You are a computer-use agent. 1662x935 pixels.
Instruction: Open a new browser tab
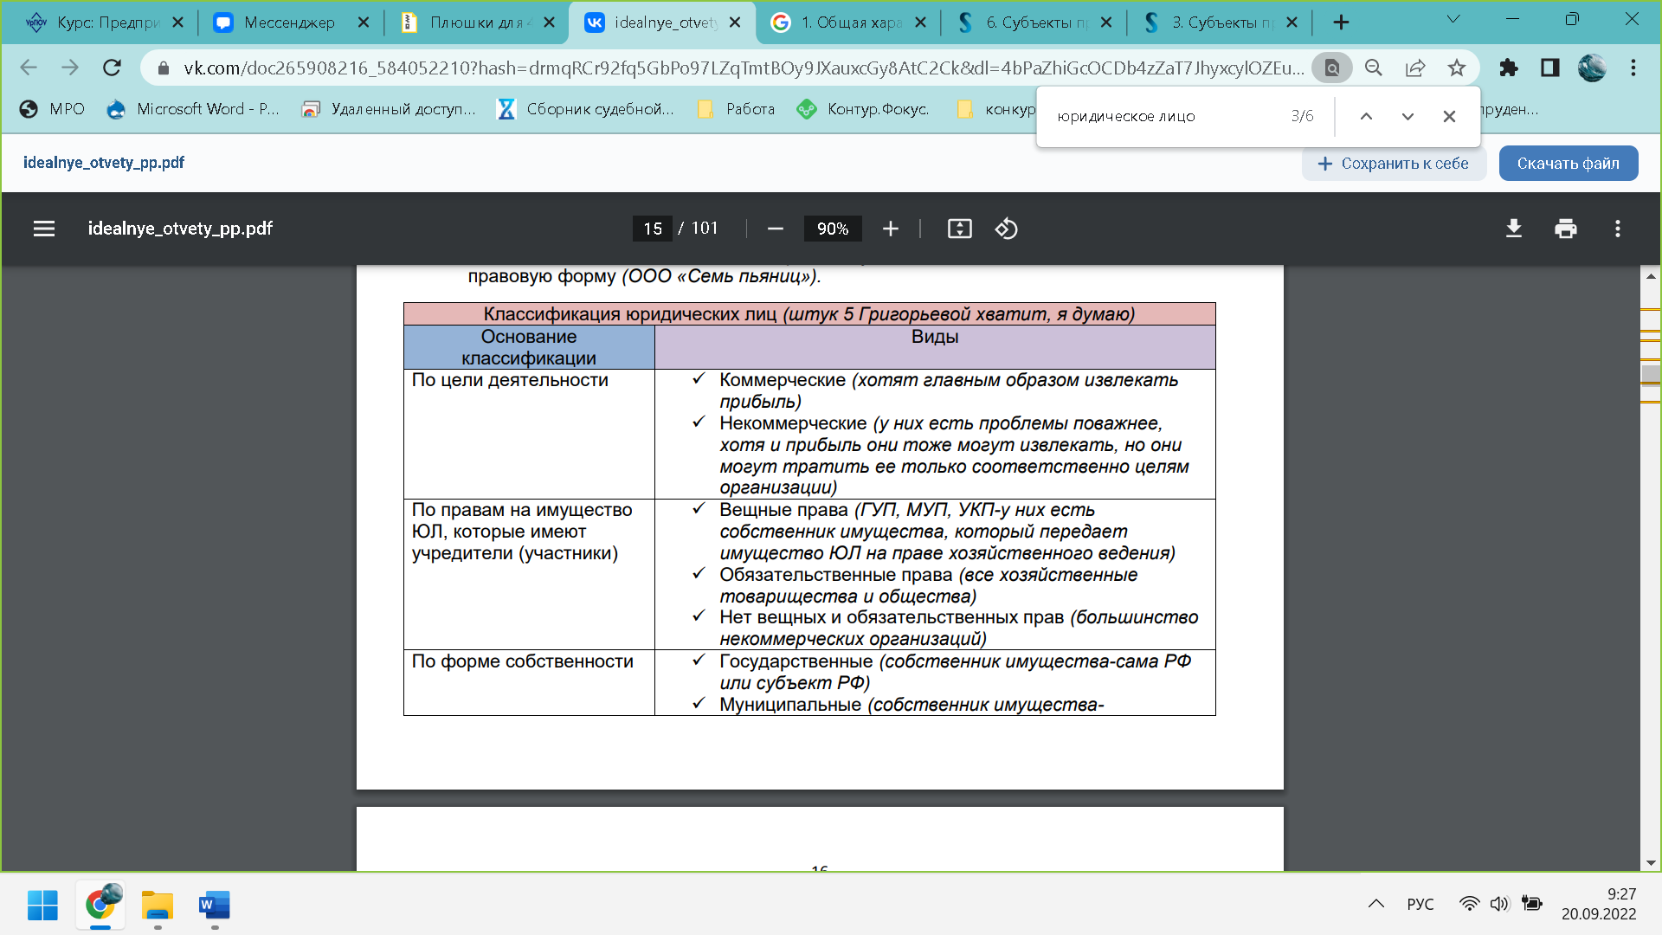tap(1341, 23)
